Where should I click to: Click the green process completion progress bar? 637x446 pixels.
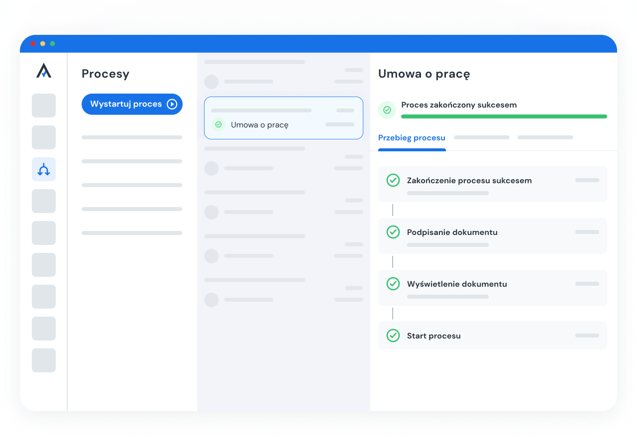coord(504,116)
